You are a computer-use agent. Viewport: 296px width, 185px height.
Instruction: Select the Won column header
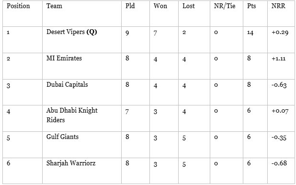coord(160,6)
